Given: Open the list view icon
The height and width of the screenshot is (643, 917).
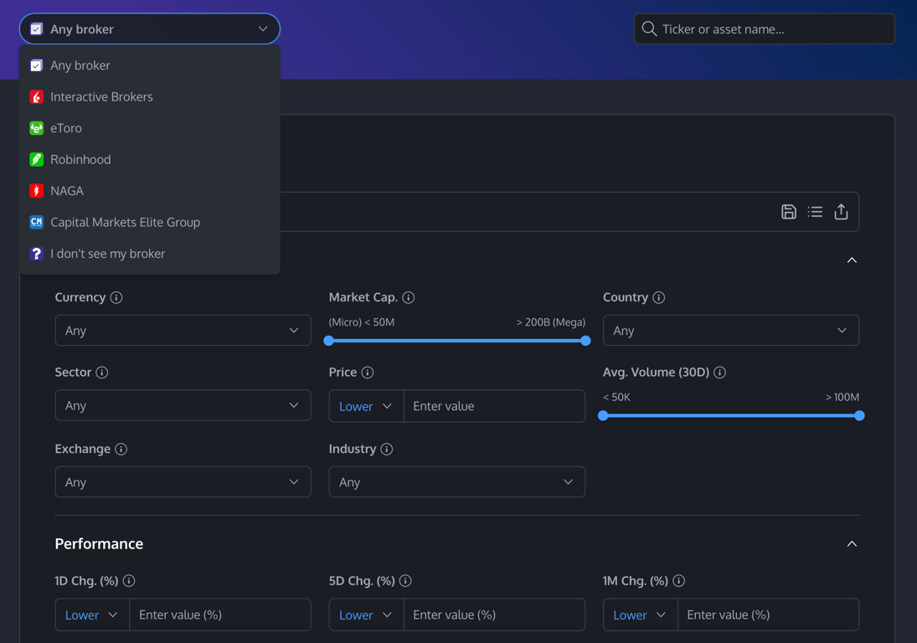Looking at the screenshot, I should [x=815, y=212].
